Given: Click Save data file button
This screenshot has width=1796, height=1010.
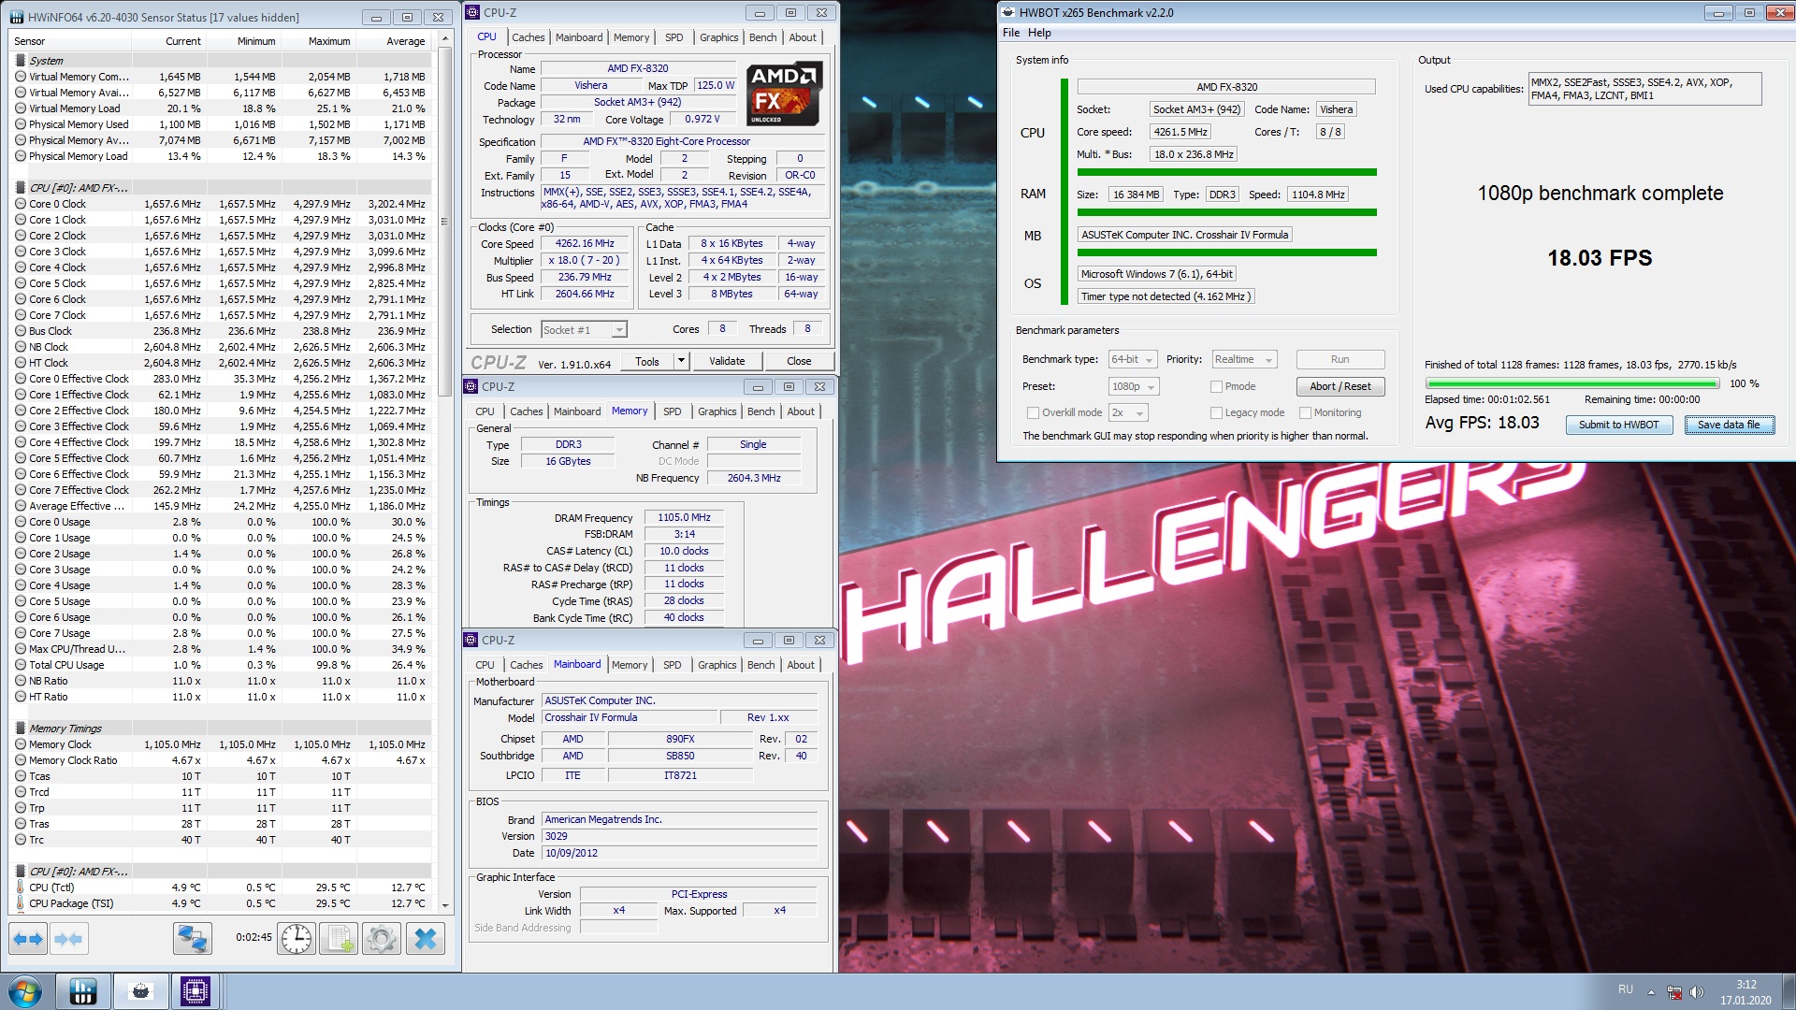Looking at the screenshot, I should 1729,425.
